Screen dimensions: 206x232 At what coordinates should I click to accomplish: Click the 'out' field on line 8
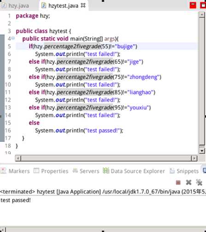click(x=60, y=69)
